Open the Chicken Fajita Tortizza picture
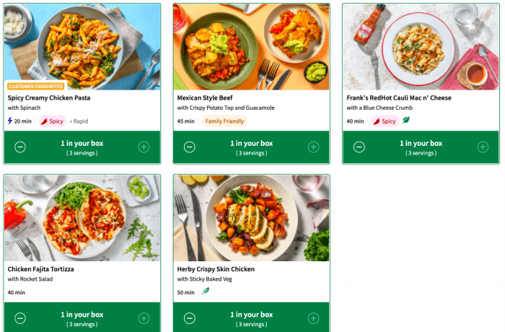 coord(82,217)
